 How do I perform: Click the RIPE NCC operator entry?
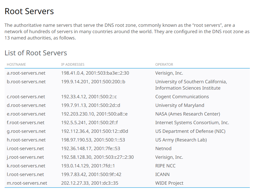pos(165,166)
